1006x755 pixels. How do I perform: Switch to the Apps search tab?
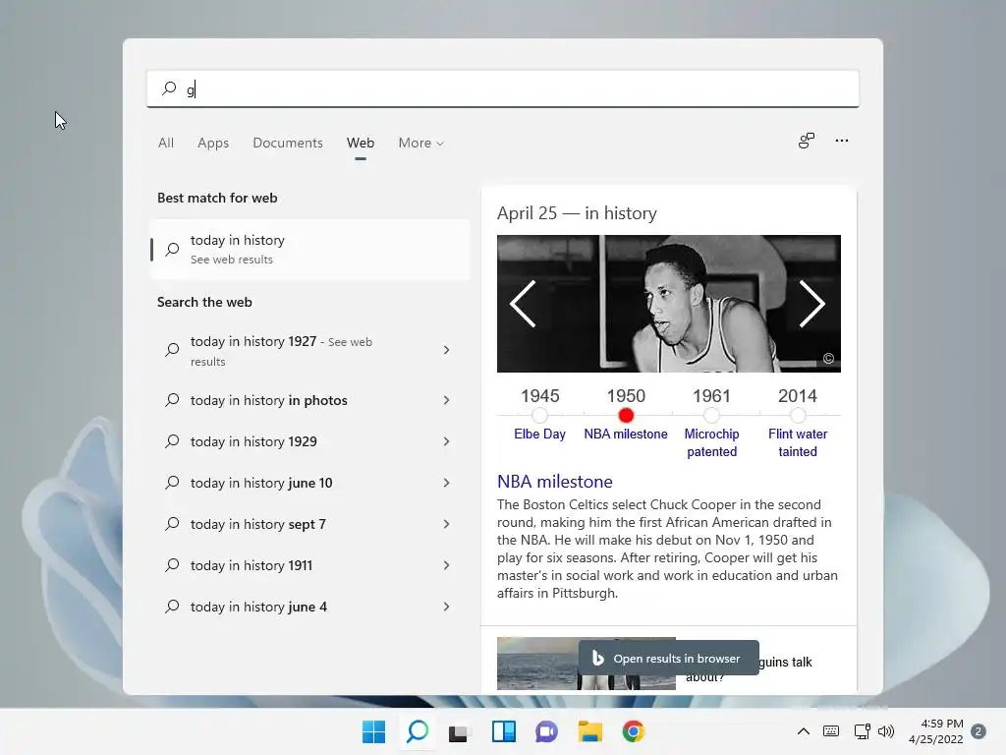[x=213, y=144]
